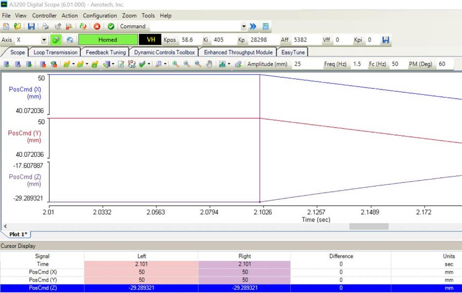Viewport: 462px width, 293px height.
Task: Select the hand pan tool
Action: (x=209, y=64)
